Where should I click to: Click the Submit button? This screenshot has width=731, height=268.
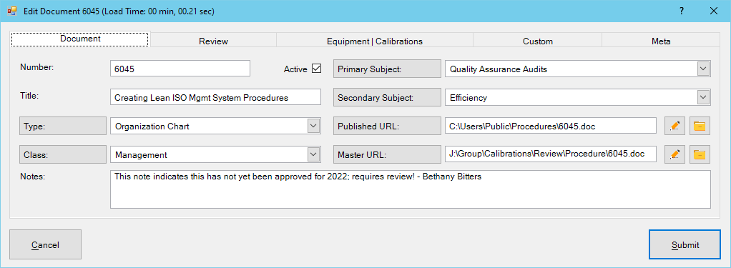pos(685,244)
